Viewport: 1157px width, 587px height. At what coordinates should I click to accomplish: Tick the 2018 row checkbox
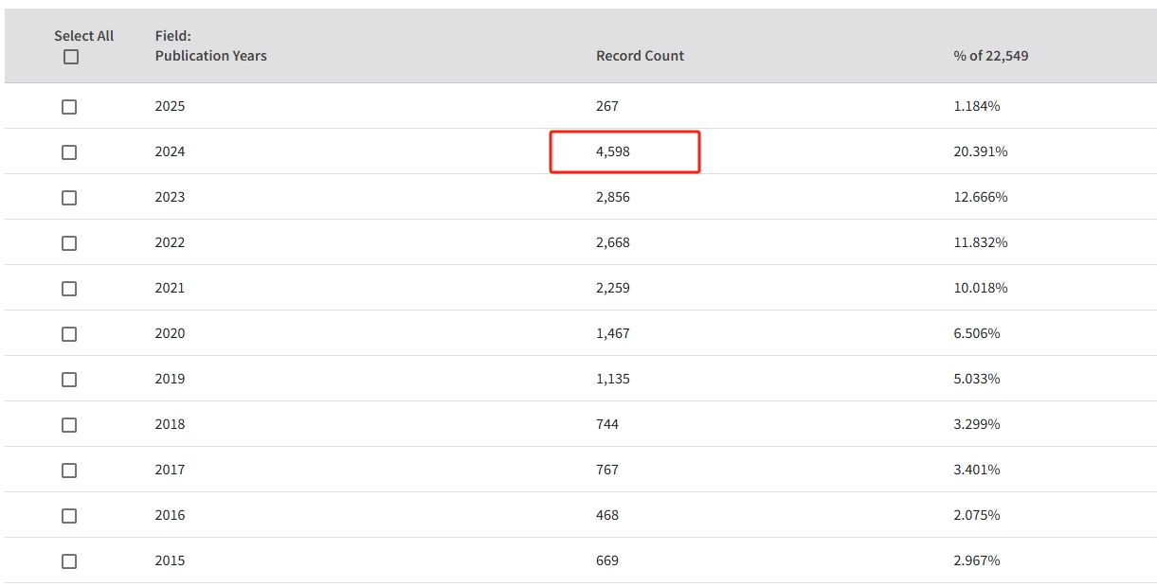pyautogui.click(x=69, y=425)
